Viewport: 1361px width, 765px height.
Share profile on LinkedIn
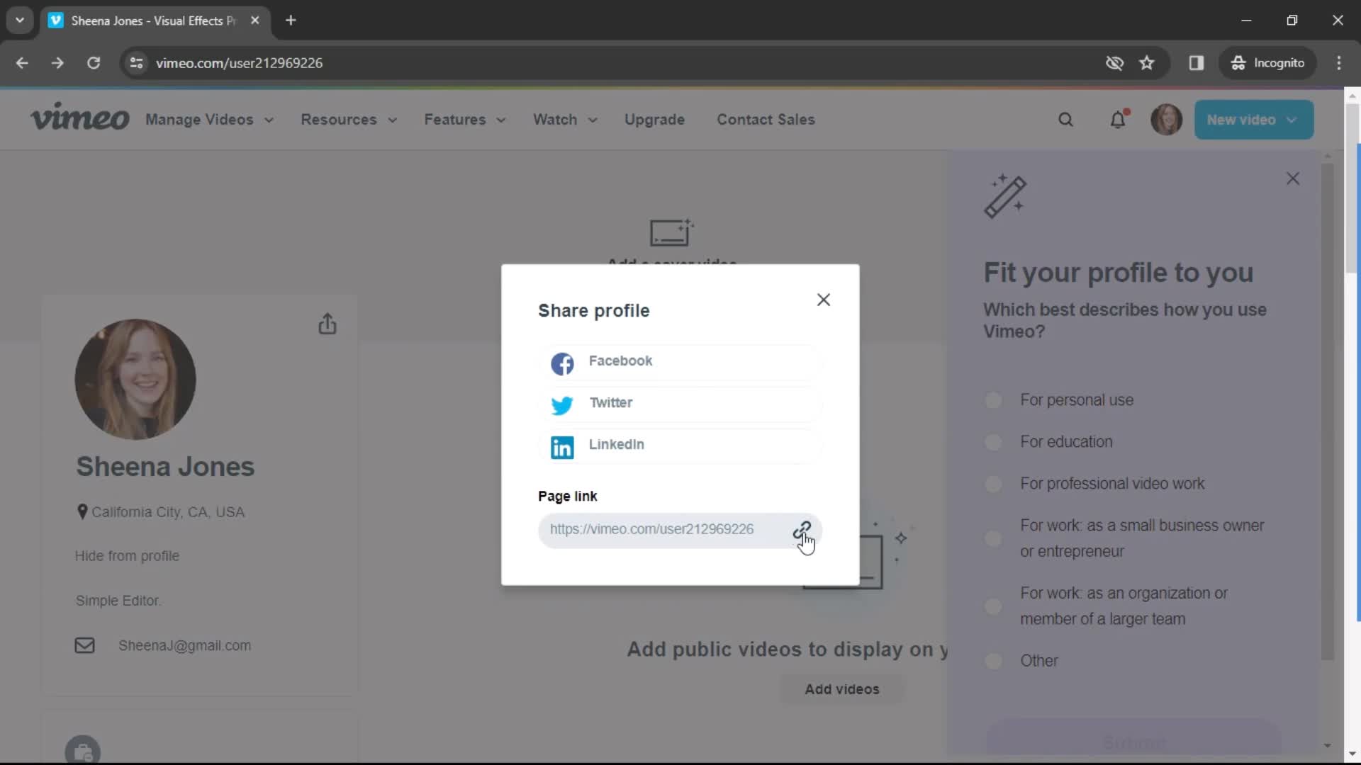[x=680, y=446]
